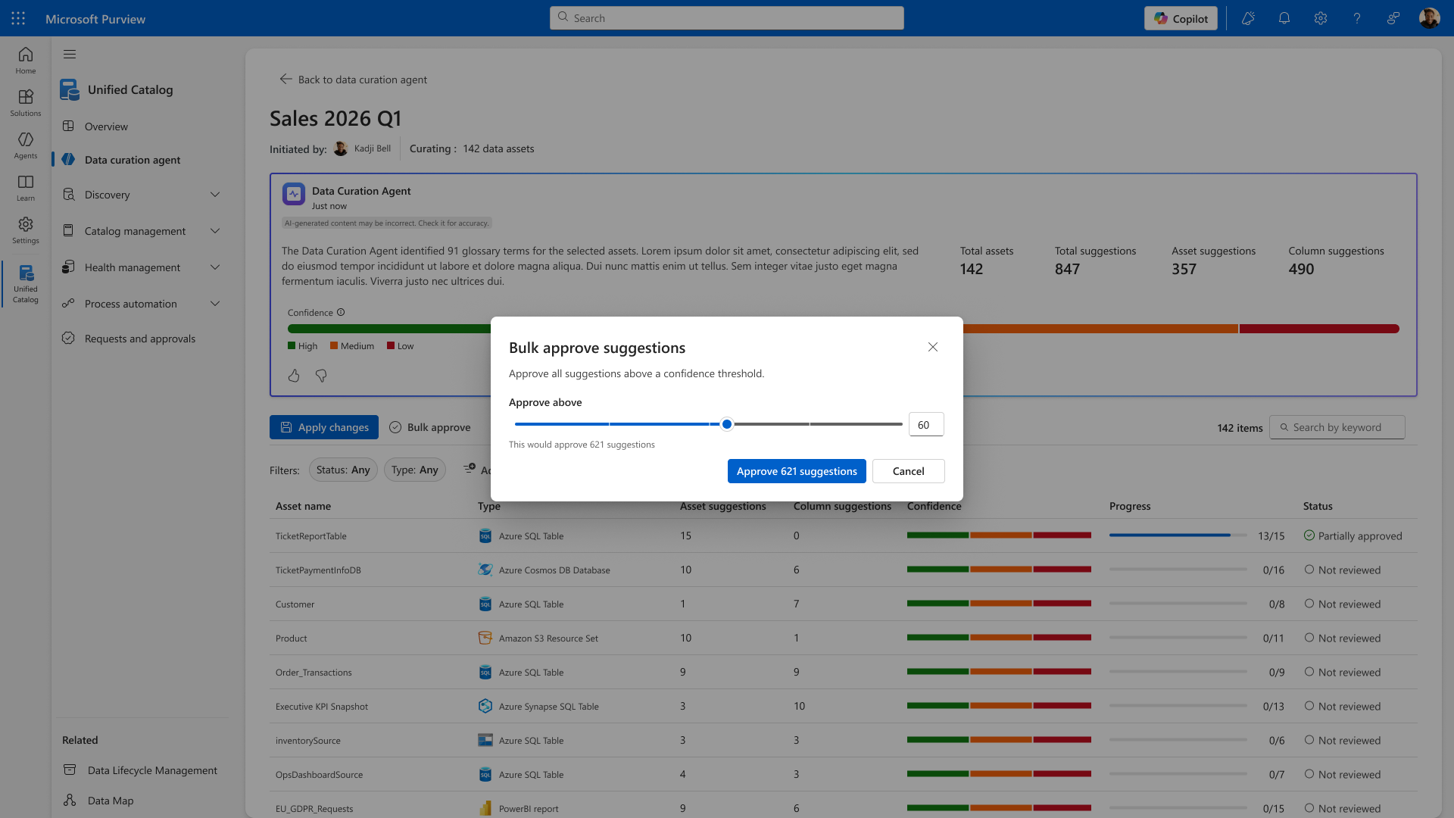Click TicketReportTable progress bar

(x=1178, y=535)
